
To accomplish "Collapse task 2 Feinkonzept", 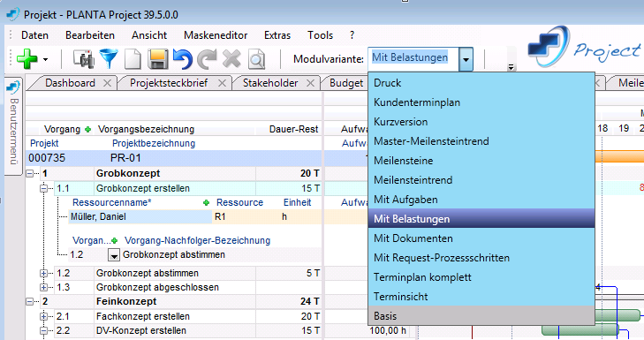I will [x=30, y=301].
